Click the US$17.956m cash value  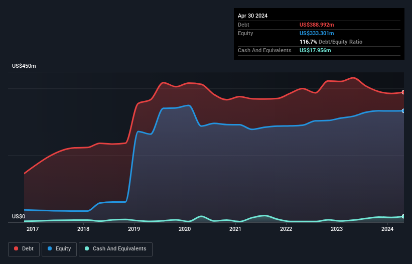tap(315, 50)
